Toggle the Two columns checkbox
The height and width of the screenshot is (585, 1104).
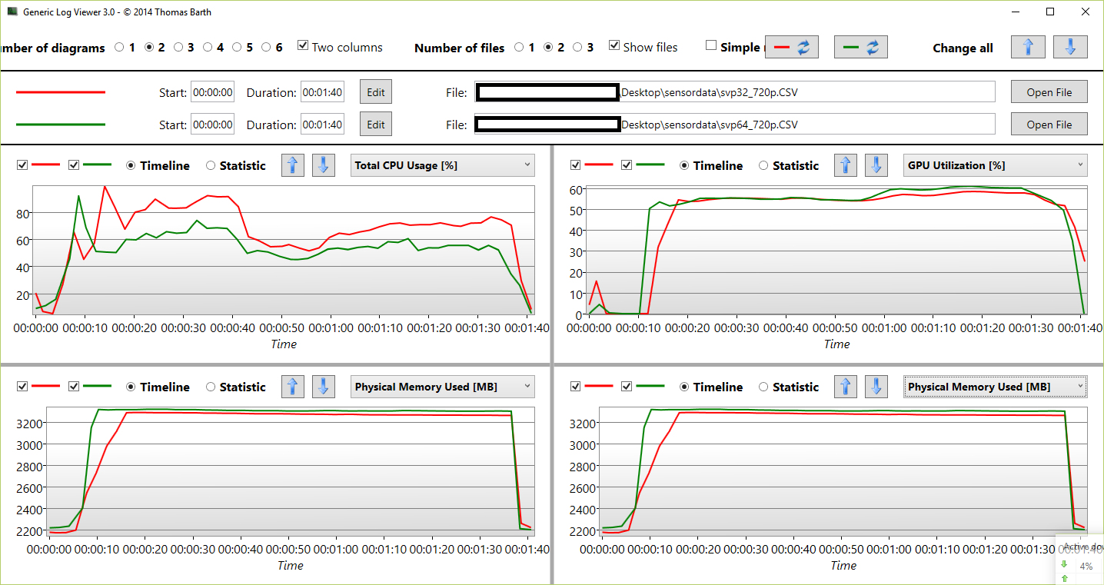[303, 47]
